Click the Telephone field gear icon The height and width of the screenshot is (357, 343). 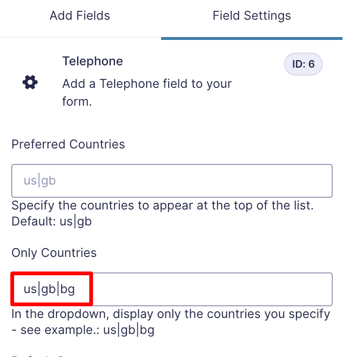[x=30, y=82]
